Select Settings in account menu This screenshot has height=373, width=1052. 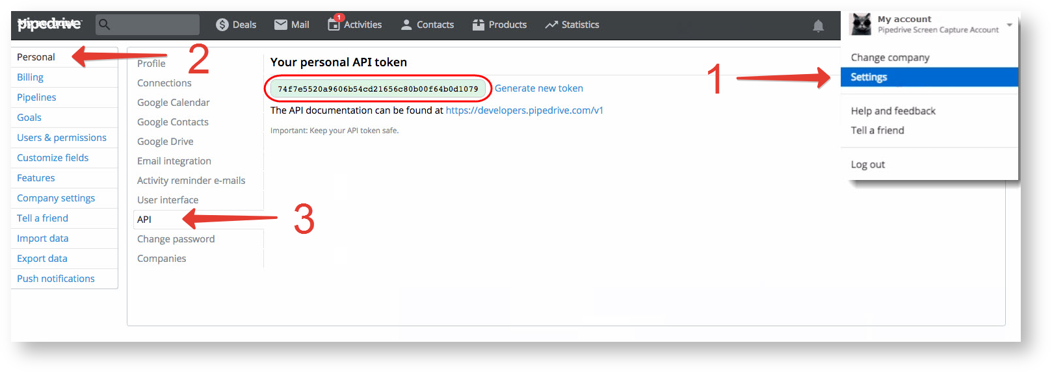(930, 77)
